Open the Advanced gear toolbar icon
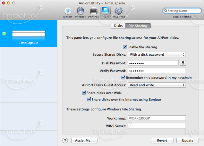 tap(118, 13)
